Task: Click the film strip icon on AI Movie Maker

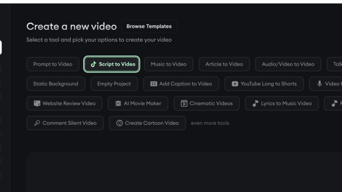Action: pyautogui.click(x=118, y=103)
